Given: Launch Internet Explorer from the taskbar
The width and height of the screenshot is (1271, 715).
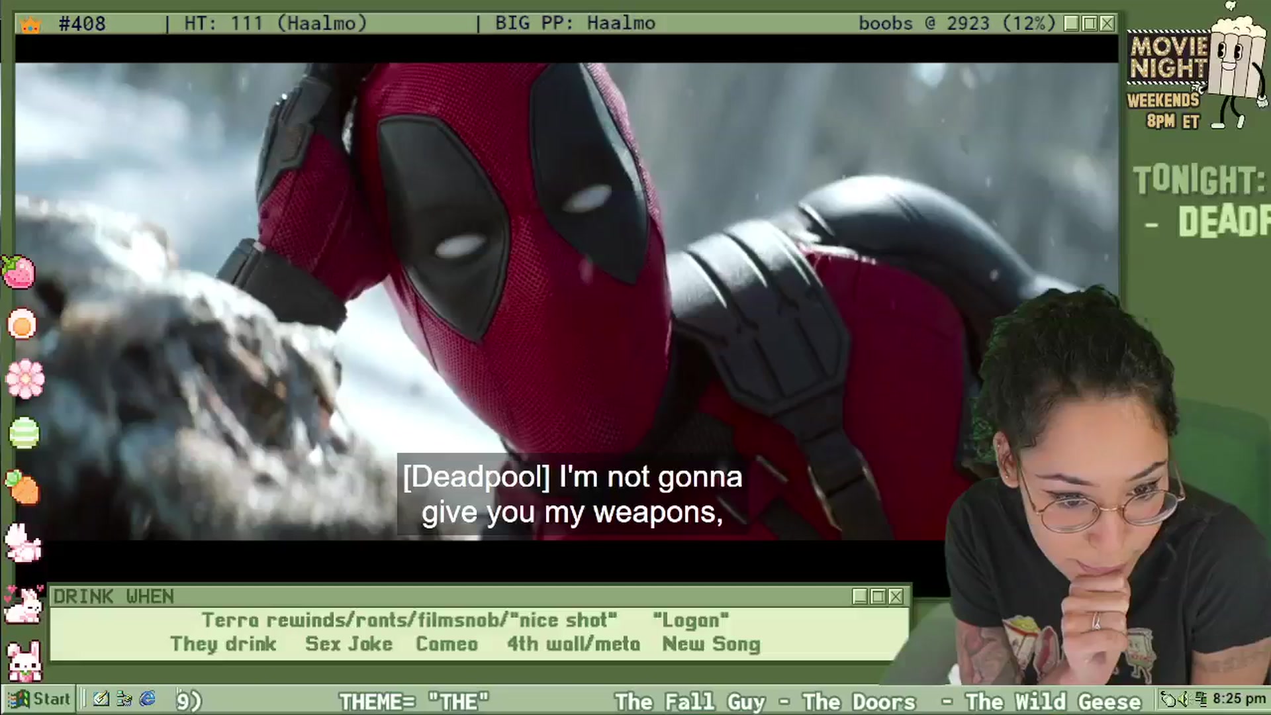Looking at the screenshot, I should [x=148, y=699].
